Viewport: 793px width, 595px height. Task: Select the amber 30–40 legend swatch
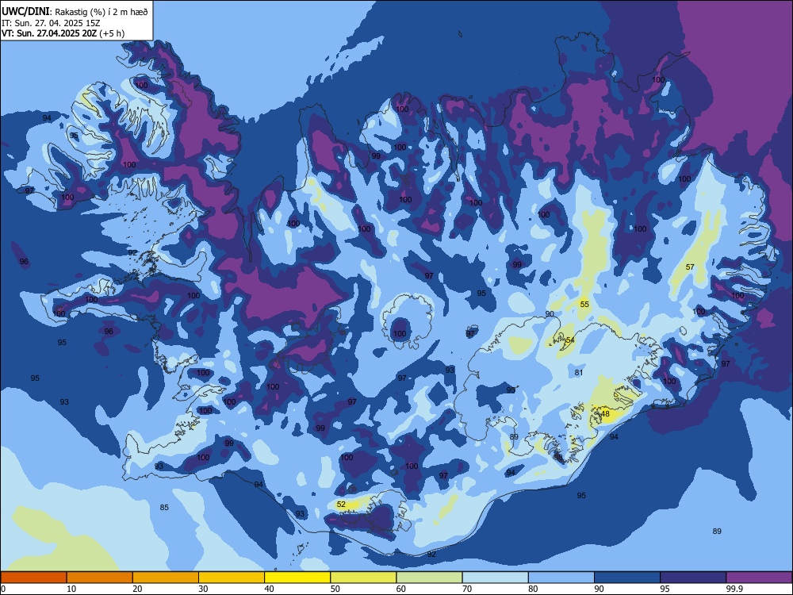232,578
